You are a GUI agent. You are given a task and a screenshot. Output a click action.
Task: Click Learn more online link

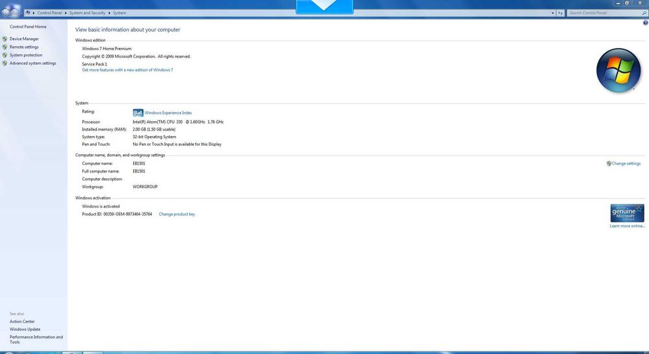[x=627, y=226]
